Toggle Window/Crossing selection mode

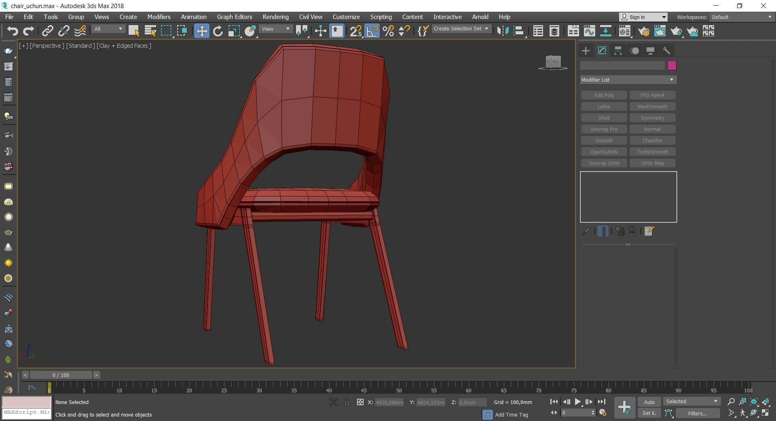point(182,31)
